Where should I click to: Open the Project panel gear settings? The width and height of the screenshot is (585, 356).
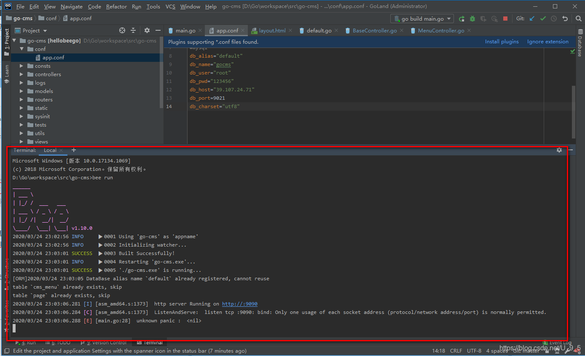coord(147,30)
